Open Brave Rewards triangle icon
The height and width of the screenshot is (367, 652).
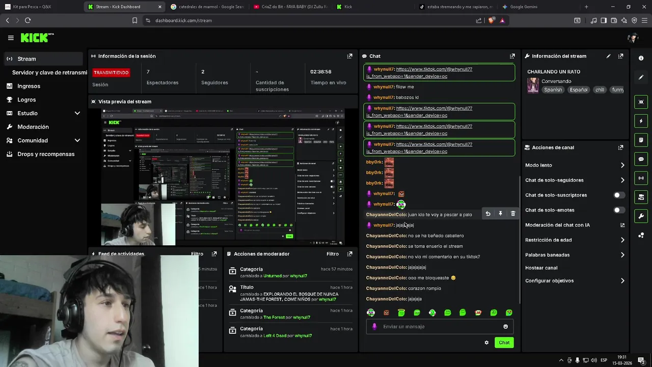tap(502, 20)
